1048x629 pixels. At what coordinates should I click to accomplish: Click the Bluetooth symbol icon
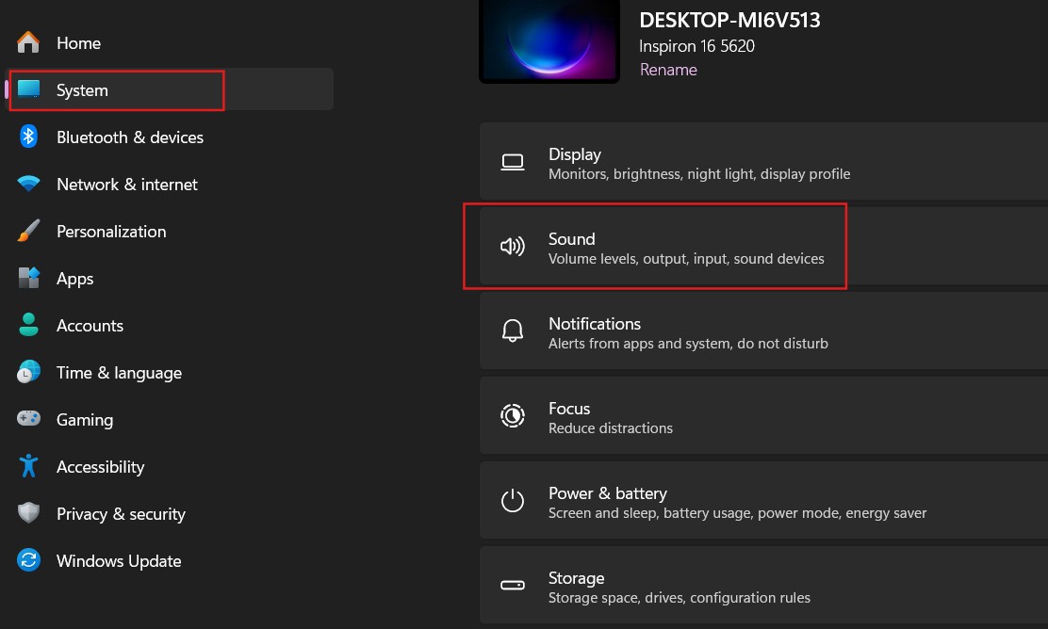[x=28, y=137]
